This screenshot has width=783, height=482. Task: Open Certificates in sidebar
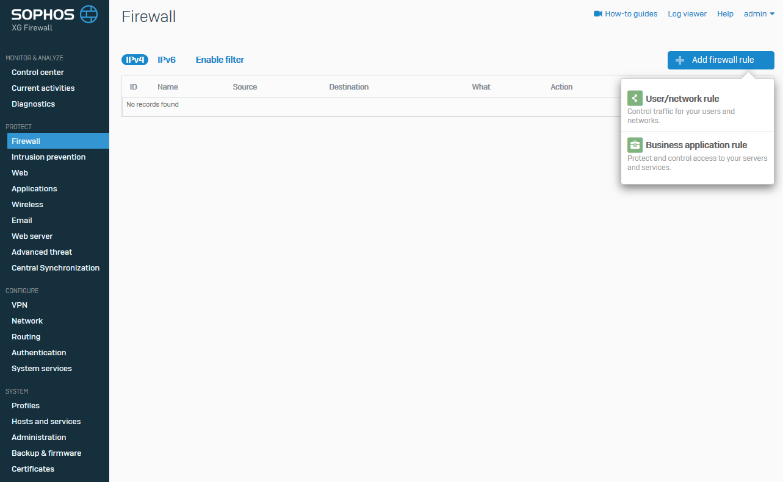[x=33, y=469]
